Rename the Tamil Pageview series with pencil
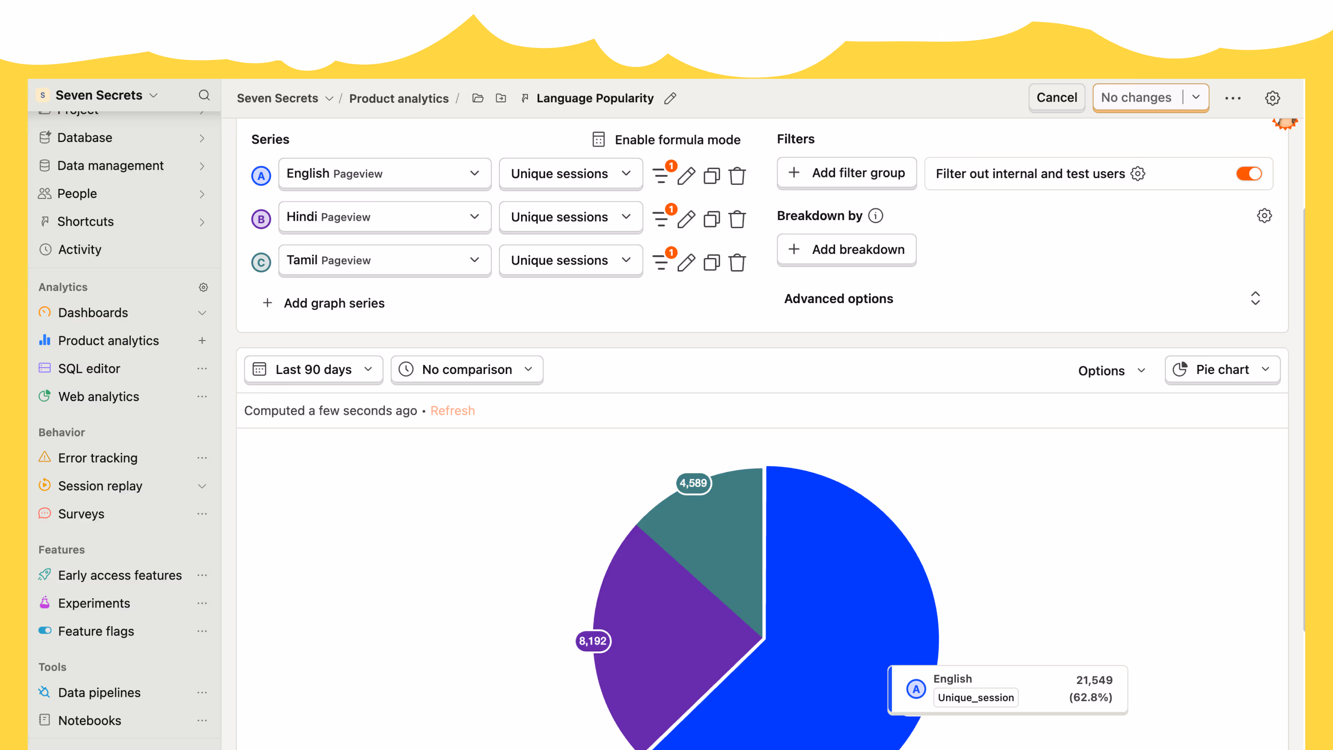 coord(687,263)
